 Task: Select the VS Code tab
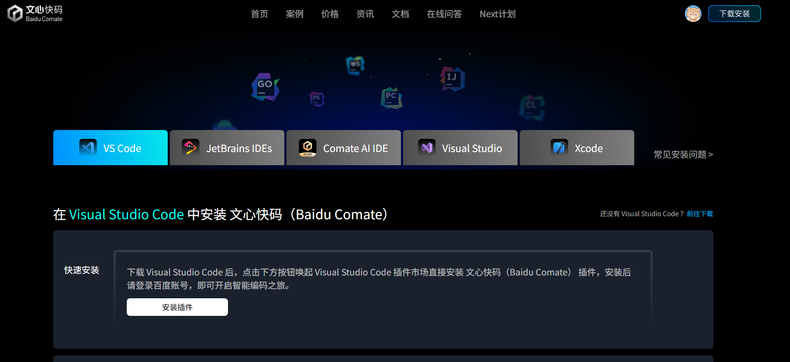click(x=110, y=148)
